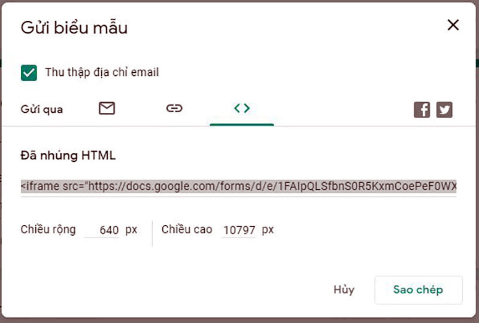Click the 'Gửi biểu mẫu' dialog title
This screenshot has height=323, width=479.
point(74,27)
